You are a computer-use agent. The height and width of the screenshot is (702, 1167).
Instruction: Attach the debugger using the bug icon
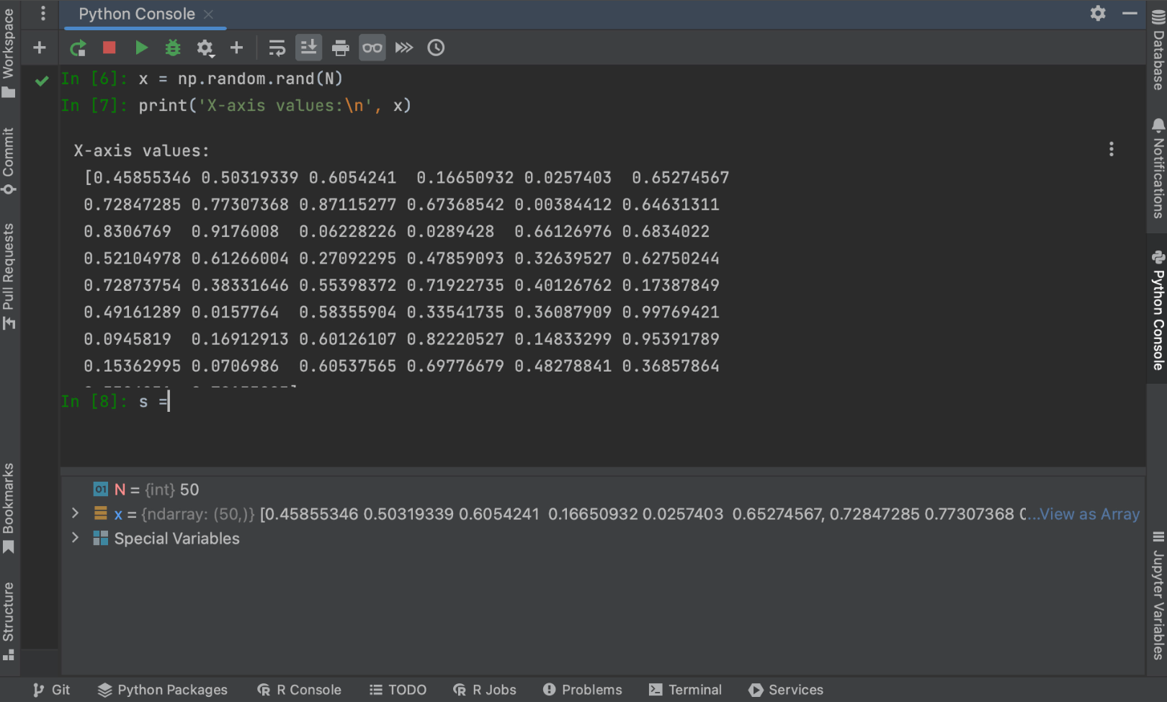coord(173,48)
